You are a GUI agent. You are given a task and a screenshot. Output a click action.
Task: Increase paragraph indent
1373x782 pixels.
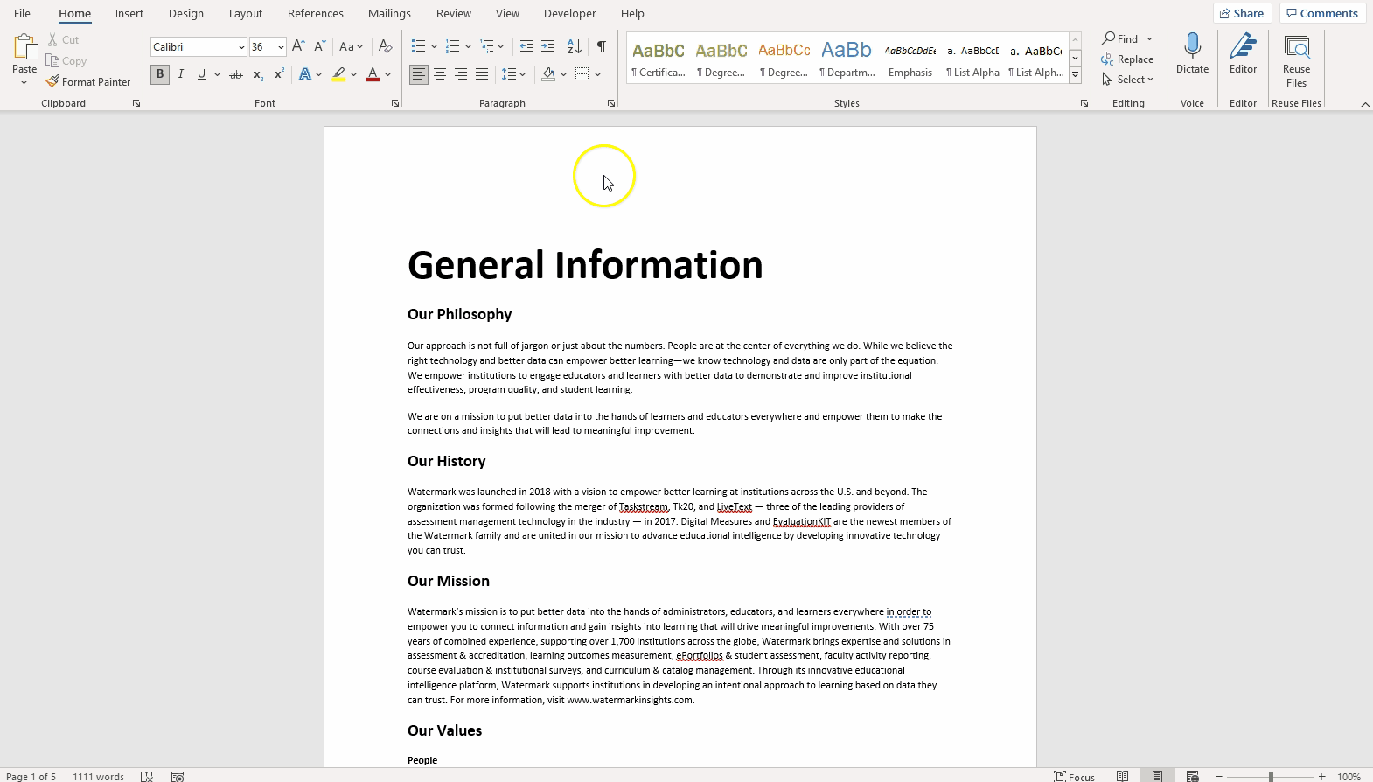pyautogui.click(x=547, y=46)
